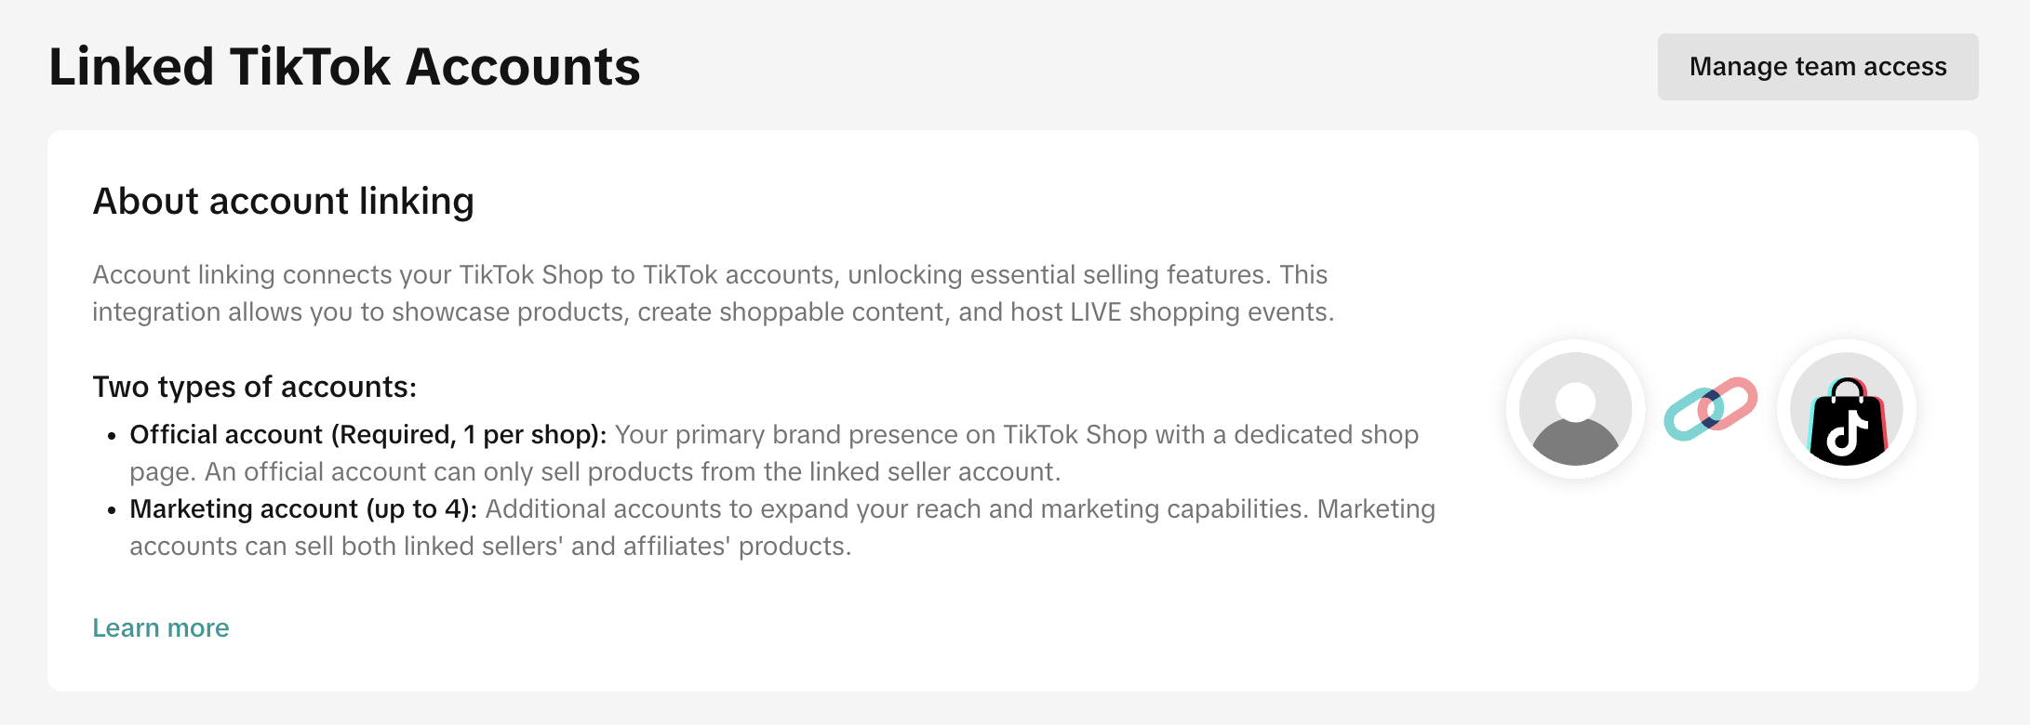Click the Manage team access button

1817,67
